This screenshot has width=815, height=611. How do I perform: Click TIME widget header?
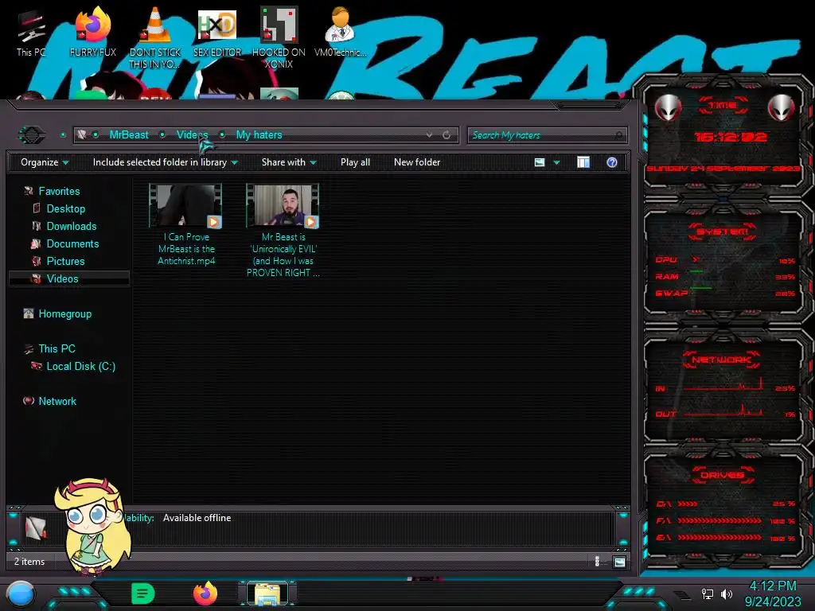coord(723,105)
